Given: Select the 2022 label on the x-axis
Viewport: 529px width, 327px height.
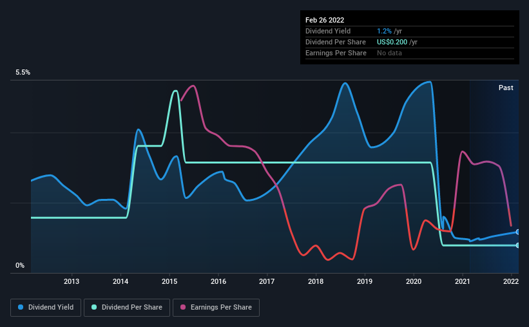Looking at the screenshot, I should pos(511,281).
